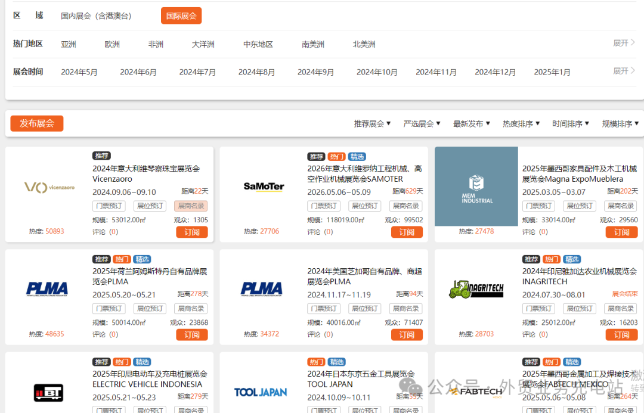The height and width of the screenshot is (413, 644).
Task: Open the PLMA Chicago exhibition logo
Action: click(262, 289)
